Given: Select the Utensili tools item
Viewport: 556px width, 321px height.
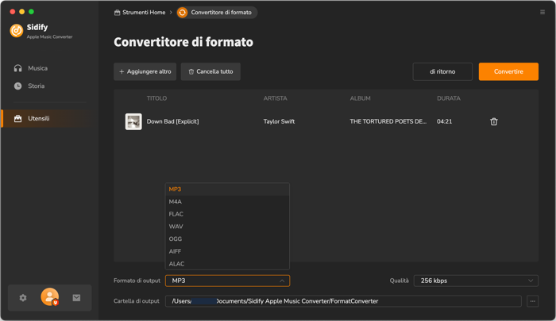Looking at the screenshot, I should click(x=47, y=119).
